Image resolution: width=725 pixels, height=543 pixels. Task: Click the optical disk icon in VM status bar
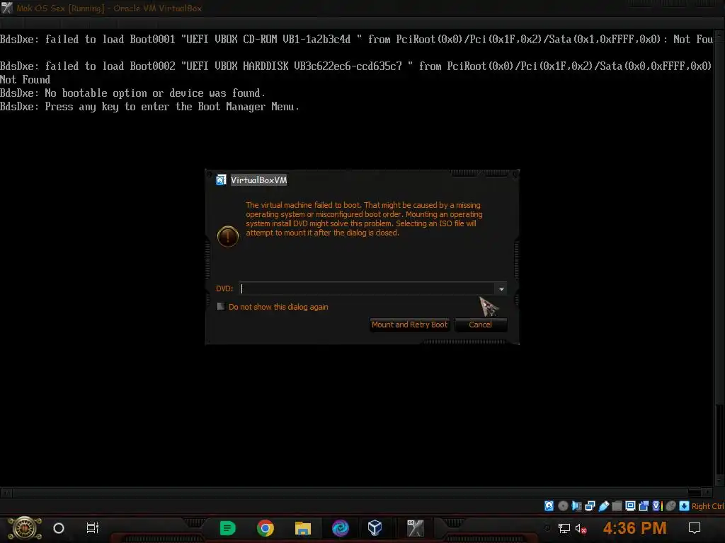pos(563,506)
